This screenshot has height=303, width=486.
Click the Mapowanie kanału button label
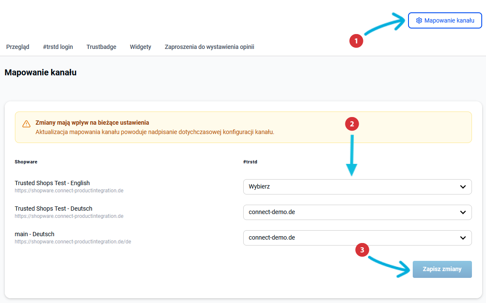(x=449, y=20)
